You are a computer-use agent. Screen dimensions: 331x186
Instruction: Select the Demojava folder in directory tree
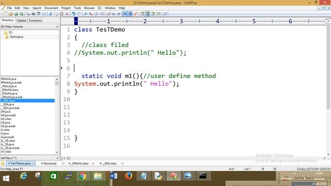[17, 37]
